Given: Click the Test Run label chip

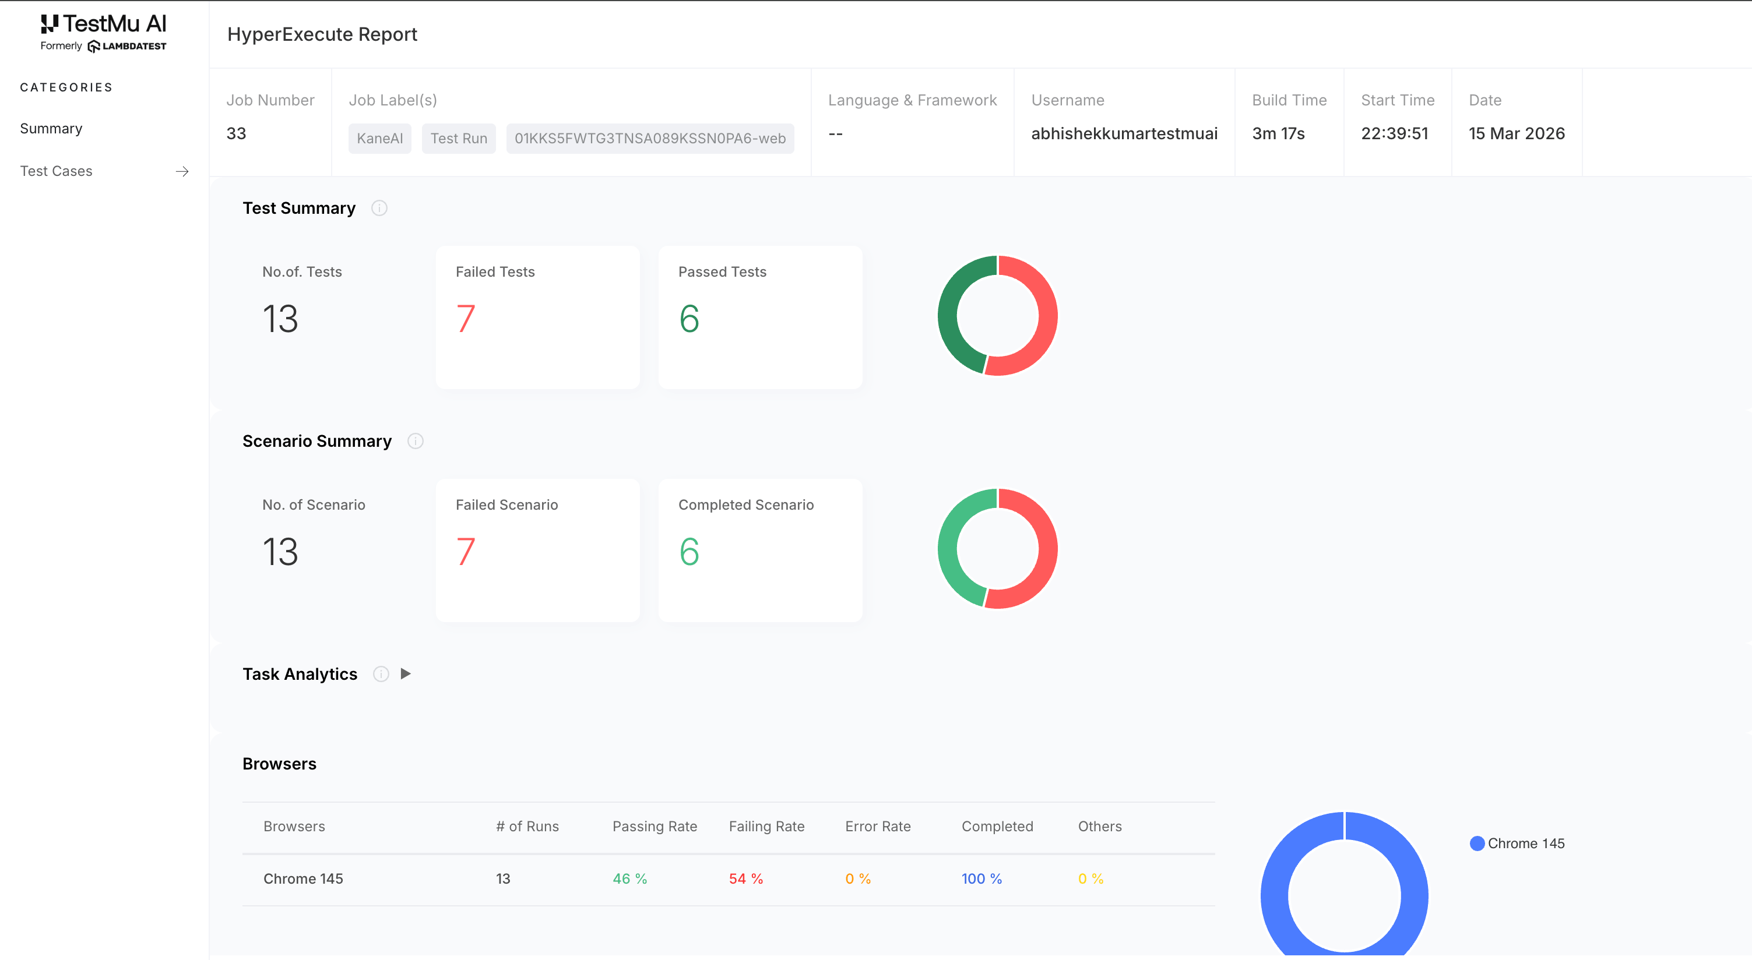Looking at the screenshot, I should (x=459, y=138).
